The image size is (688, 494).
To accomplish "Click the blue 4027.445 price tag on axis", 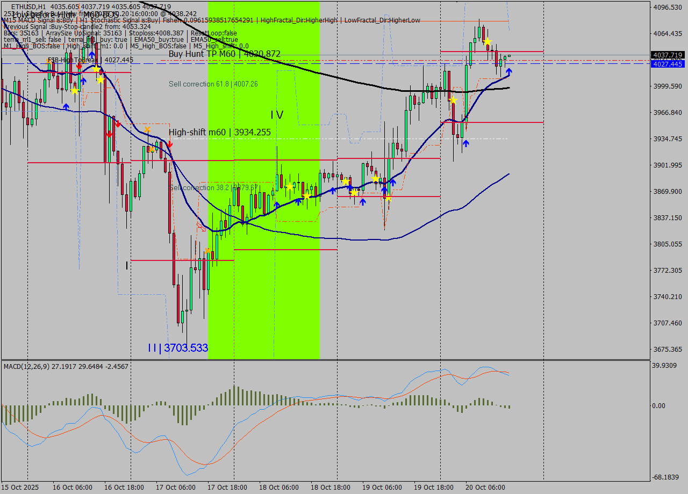I will [666, 64].
